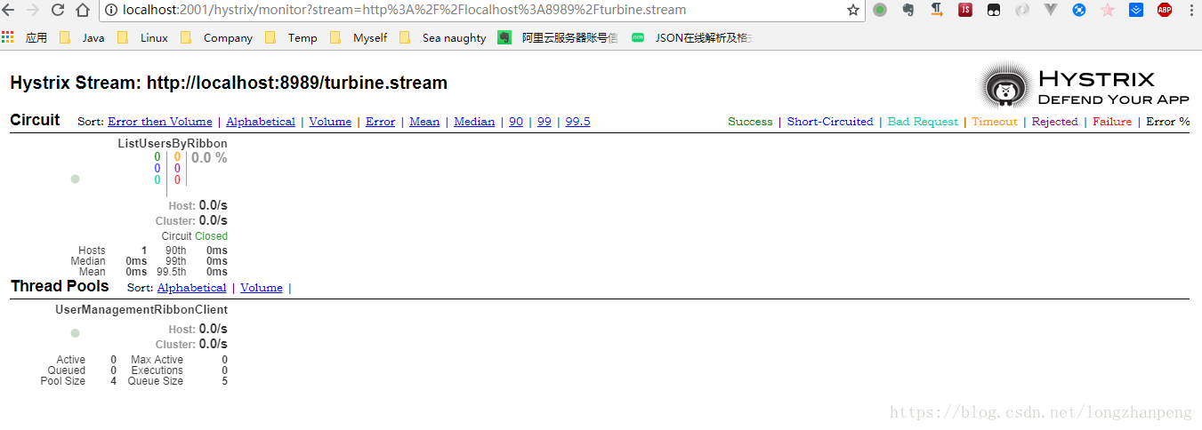Click the paragraph-mark extension icon
Image resolution: width=1202 pixels, height=430 pixels.
coord(937,10)
